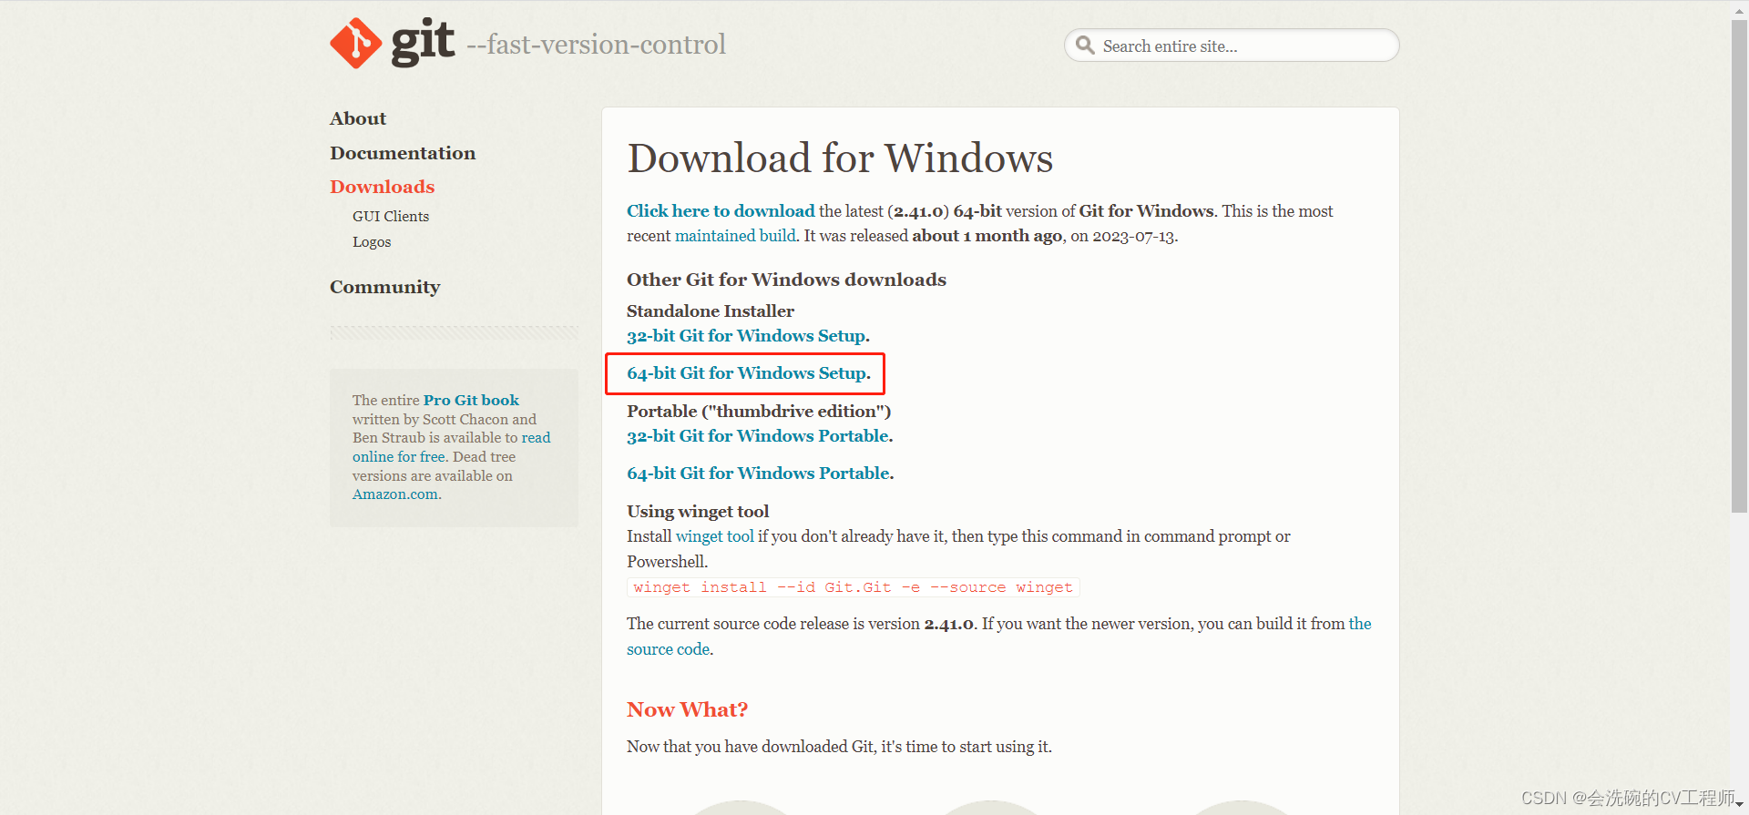Click the search magnifier icon
This screenshot has height=815, width=1749.
click(x=1084, y=45)
